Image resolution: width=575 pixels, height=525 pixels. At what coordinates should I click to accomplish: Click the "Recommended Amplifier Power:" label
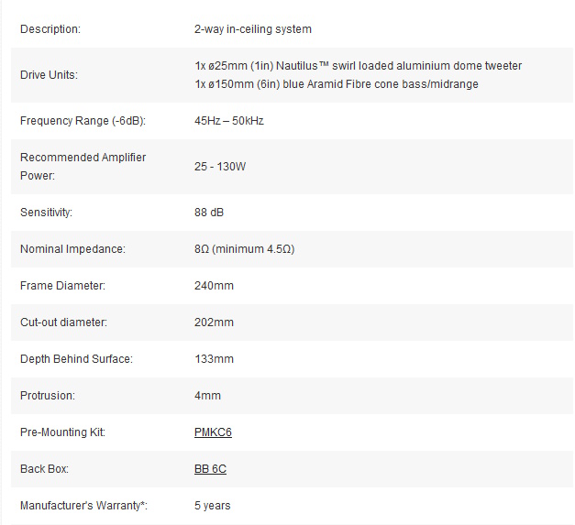click(x=83, y=166)
